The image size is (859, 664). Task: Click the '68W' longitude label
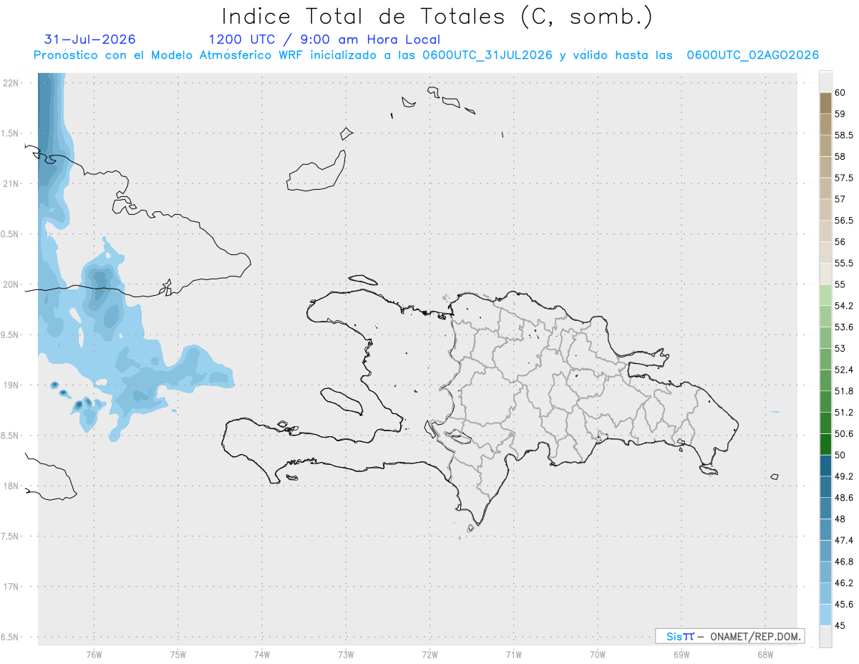(x=765, y=654)
